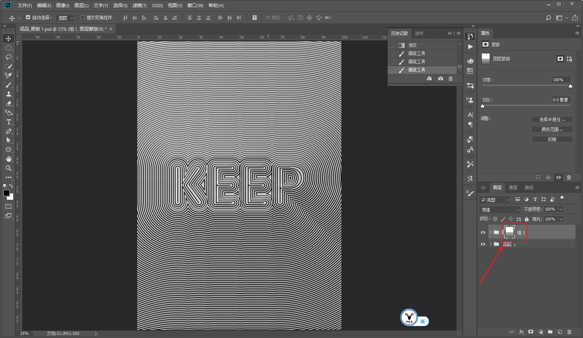
Task: Hide the 图层 1 group layer
Action: [483, 244]
